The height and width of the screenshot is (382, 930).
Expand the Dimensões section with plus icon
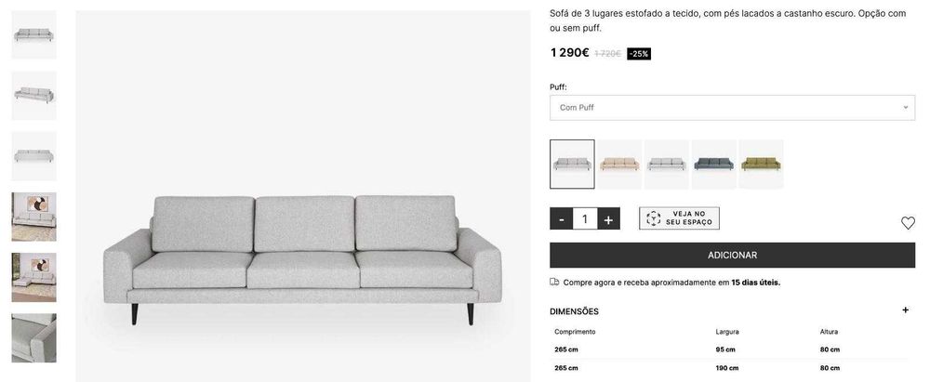point(905,310)
